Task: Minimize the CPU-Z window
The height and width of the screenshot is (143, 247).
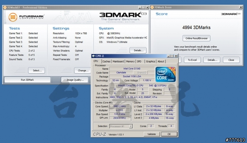Action: [168, 56]
